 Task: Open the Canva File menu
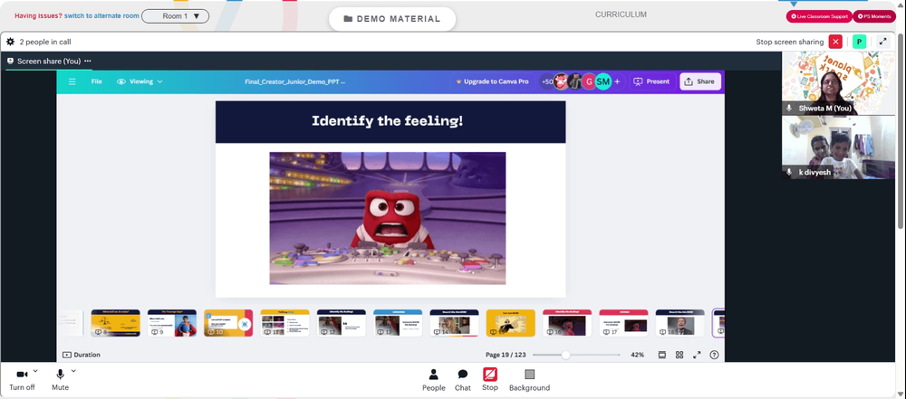coord(97,81)
